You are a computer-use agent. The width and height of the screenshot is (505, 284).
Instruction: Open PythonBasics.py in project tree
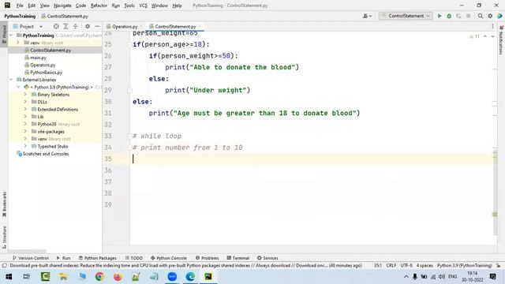[46, 72]
